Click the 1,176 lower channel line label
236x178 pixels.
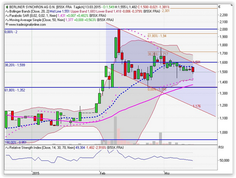197,106
